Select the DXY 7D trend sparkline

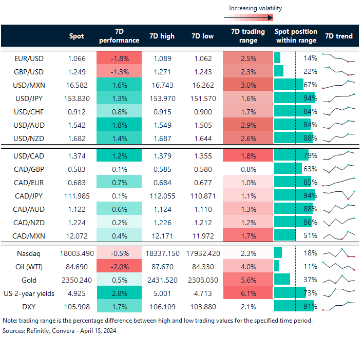pos(338,306)
